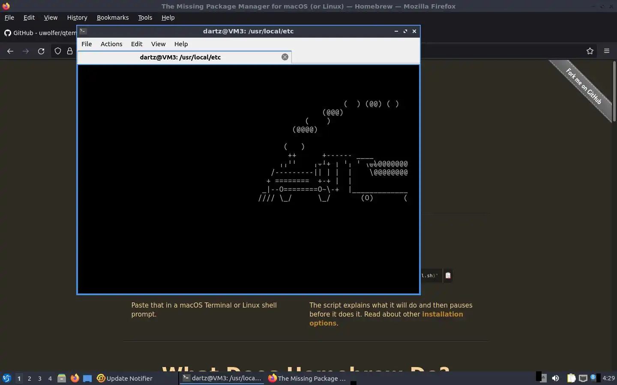Minimize the terminal window
617x385 pixels.
pos(396,31)
